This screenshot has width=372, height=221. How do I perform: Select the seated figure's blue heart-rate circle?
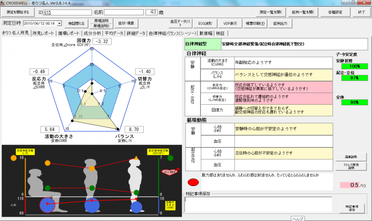click(x=47, y=206)
